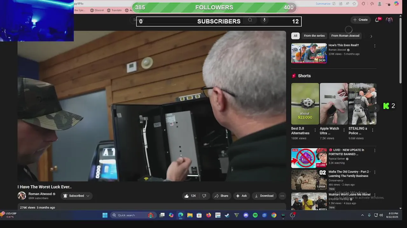This screenshot has height=228, width=407.
Task: Open the Typical Gamer Fortnite live stream
Action: (x=309, y=158)
